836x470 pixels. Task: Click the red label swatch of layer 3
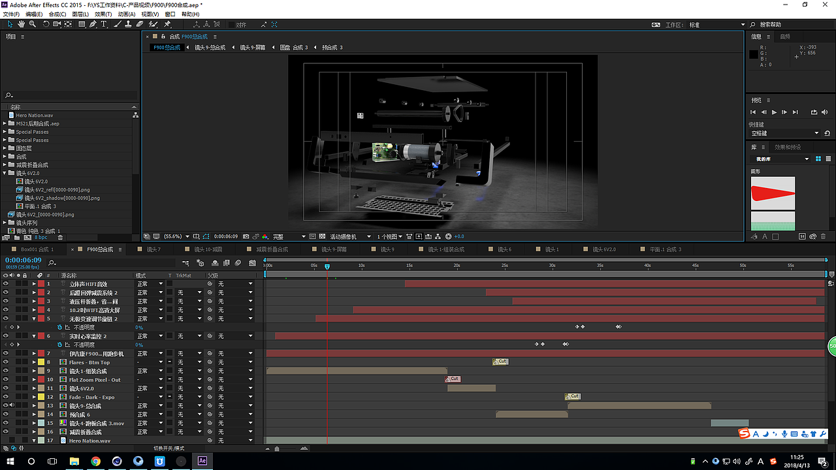[41, 302]
